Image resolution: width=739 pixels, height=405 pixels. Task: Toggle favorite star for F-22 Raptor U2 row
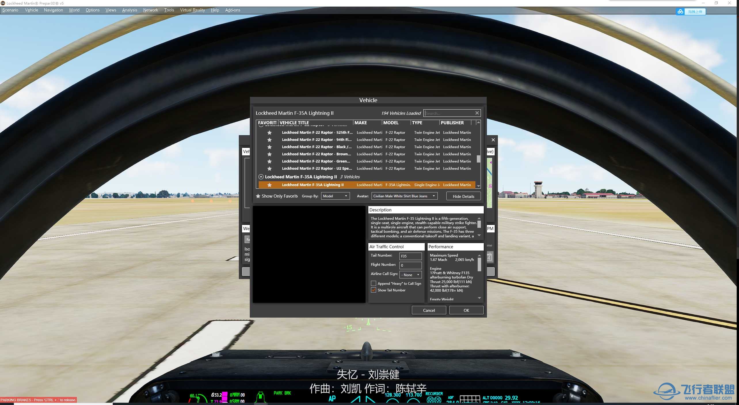[x=269, y=169]
